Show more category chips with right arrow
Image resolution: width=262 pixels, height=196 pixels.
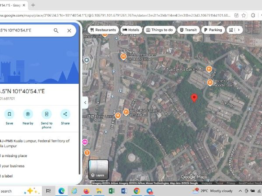[x=239, y=30]
